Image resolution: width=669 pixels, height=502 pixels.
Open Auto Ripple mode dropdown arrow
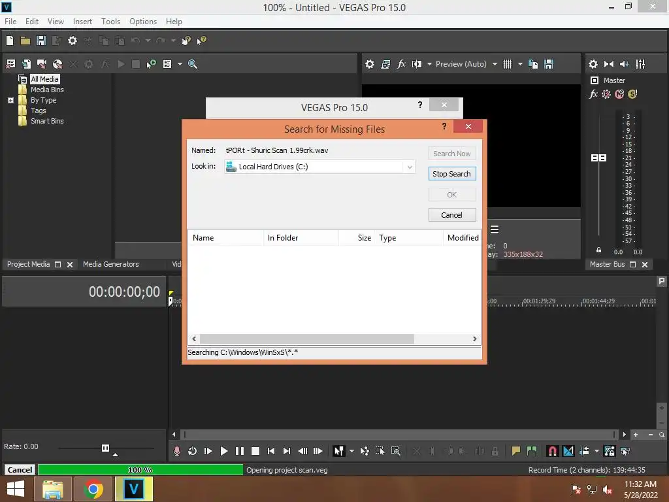click(596, 451)
